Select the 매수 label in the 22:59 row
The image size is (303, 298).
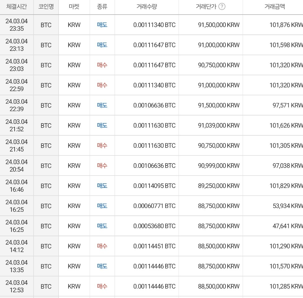click(102, 85)
